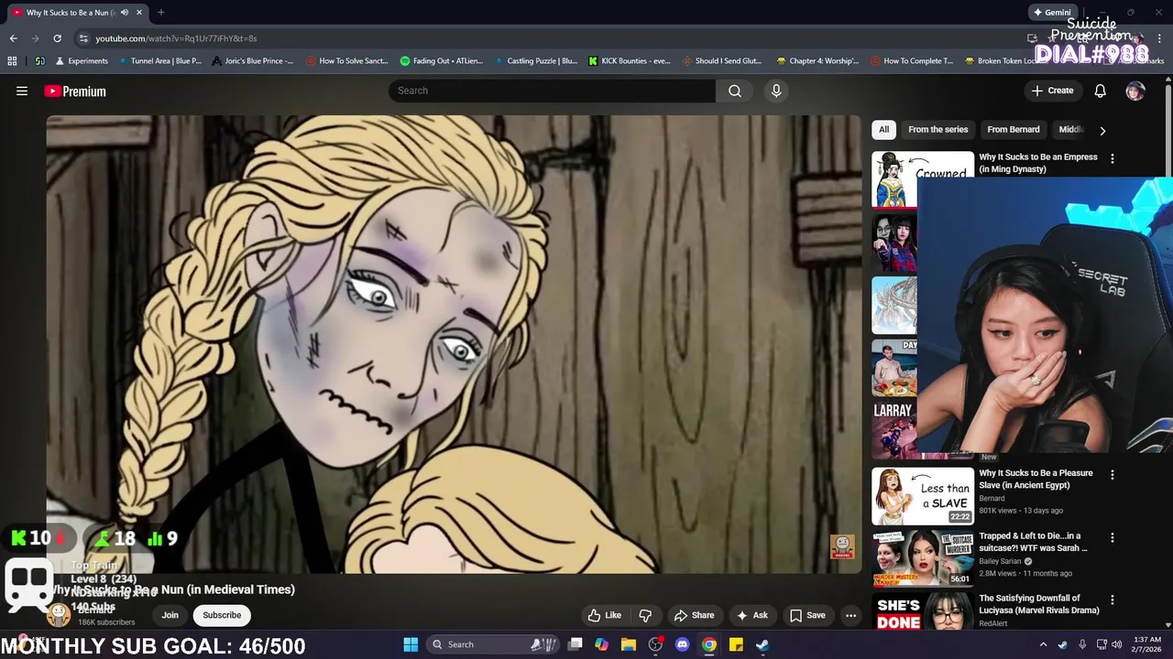Open File Explorer from taskbar
The width and height of the screenshot is (1173, 659).
click(629, 644)
